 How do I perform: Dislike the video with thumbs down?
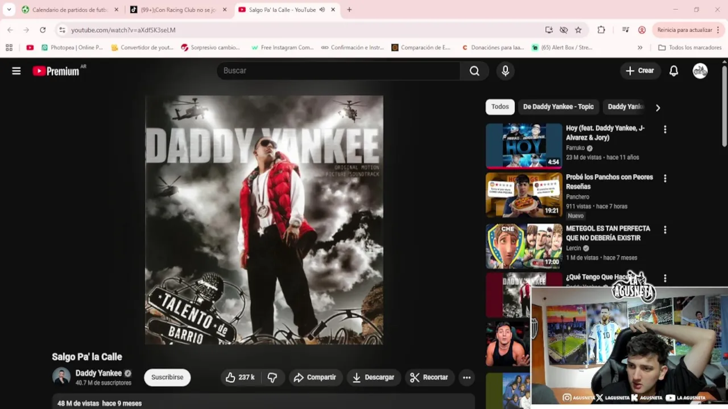point(272,377)
